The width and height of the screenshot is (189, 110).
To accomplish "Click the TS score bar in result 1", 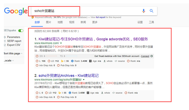I will pyautogui.click(x=72, y=56).
